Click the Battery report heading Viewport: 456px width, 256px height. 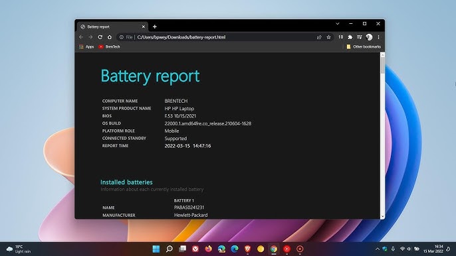pos(150,76)
